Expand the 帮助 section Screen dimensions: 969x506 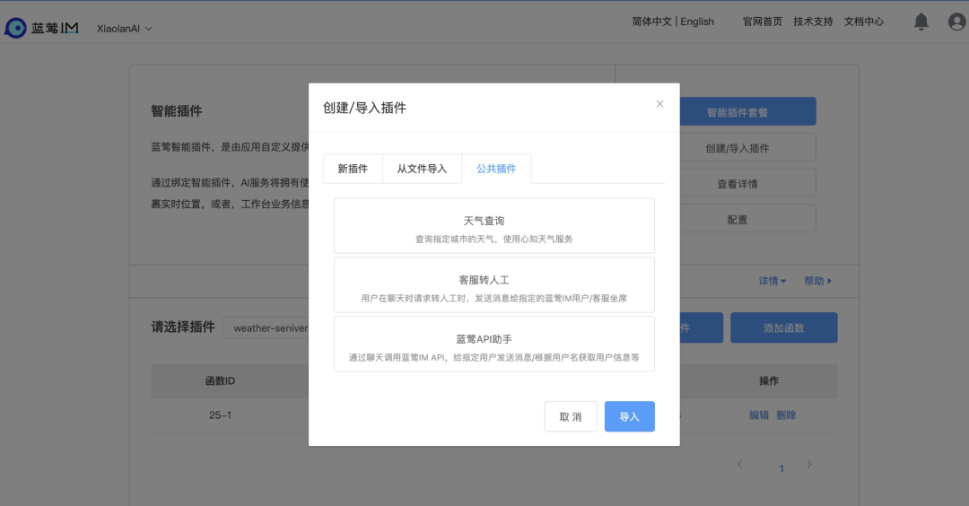(817, 281)
